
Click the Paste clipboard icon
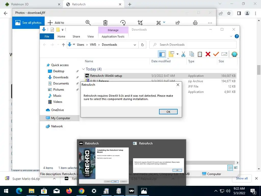[x=200, y=54]
